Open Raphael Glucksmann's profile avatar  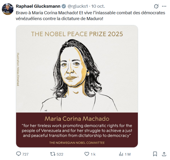[x=7, y=9]
